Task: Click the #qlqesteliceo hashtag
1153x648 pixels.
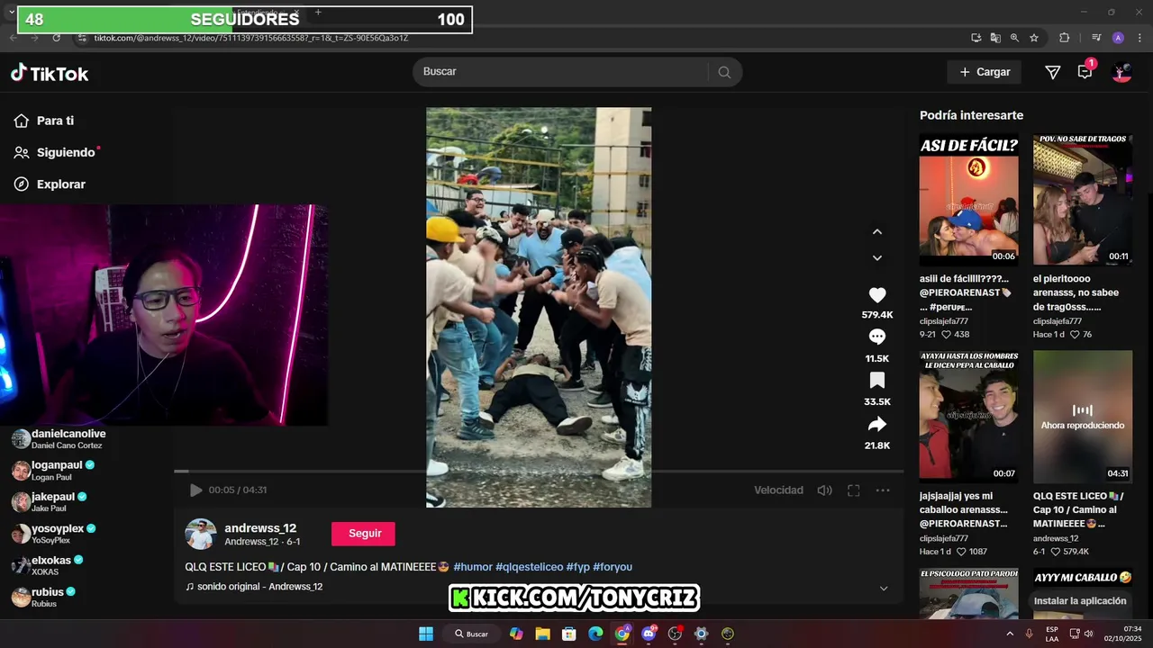Action: (x=529, y=567)
